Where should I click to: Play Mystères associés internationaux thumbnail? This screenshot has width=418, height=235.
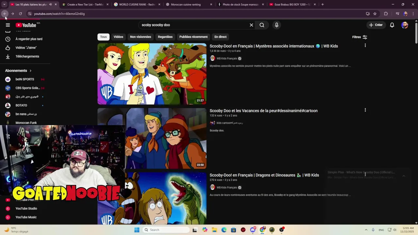[x=152, y=74]
